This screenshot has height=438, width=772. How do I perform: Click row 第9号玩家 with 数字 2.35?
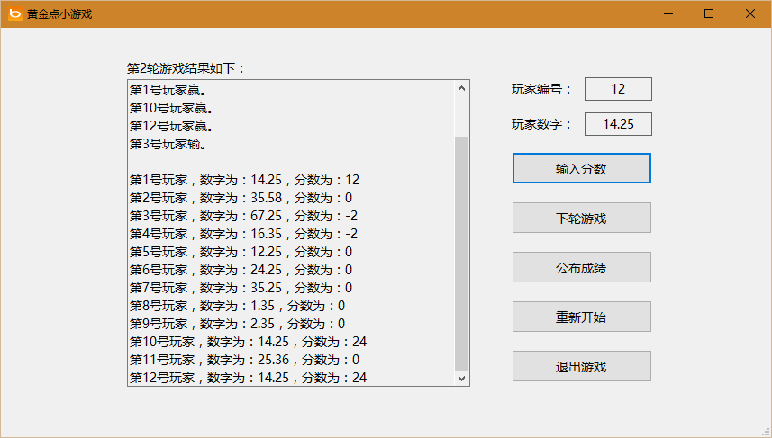pyautogui.click(x=237, y=324)
